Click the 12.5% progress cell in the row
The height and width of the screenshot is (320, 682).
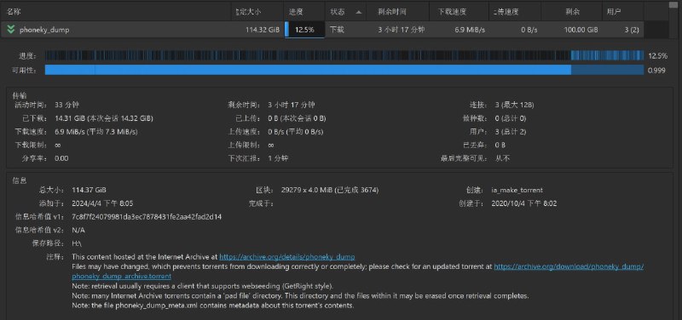pyautogui.click(x=304, y=30)
